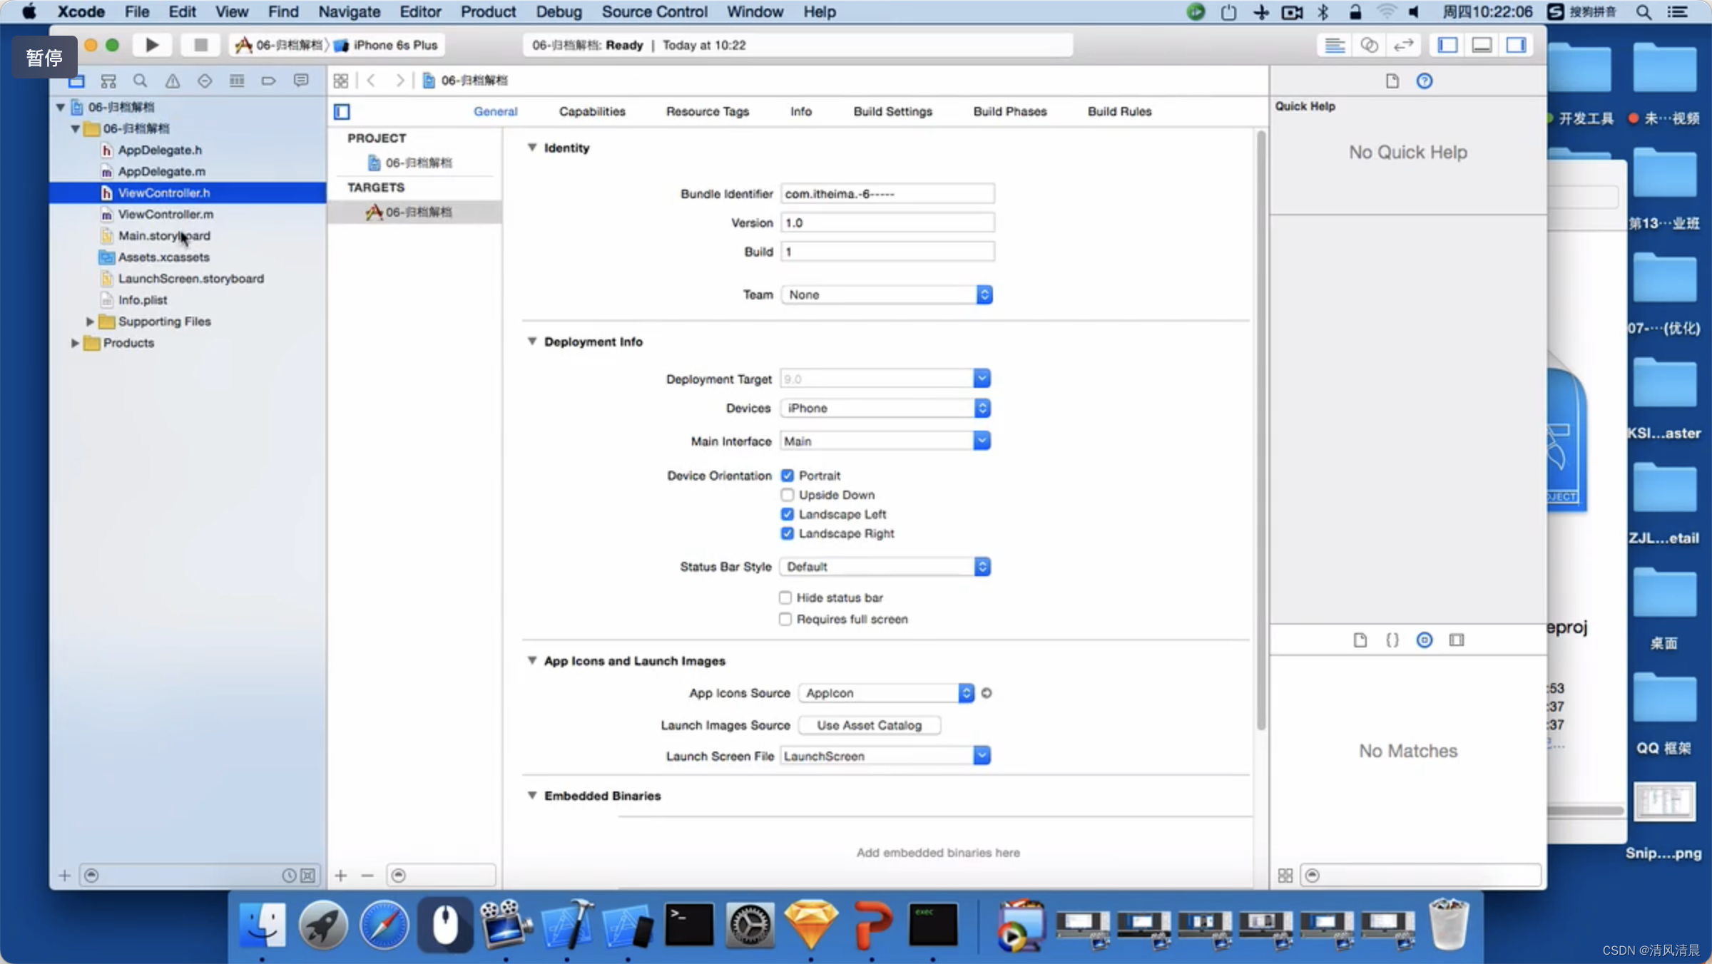Go back in editor history

point(372,81)
